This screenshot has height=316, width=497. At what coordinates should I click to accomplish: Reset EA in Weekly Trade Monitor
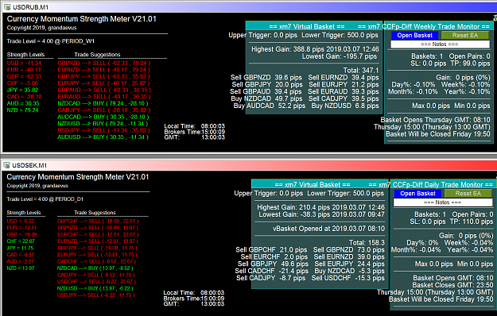(465, 35)
